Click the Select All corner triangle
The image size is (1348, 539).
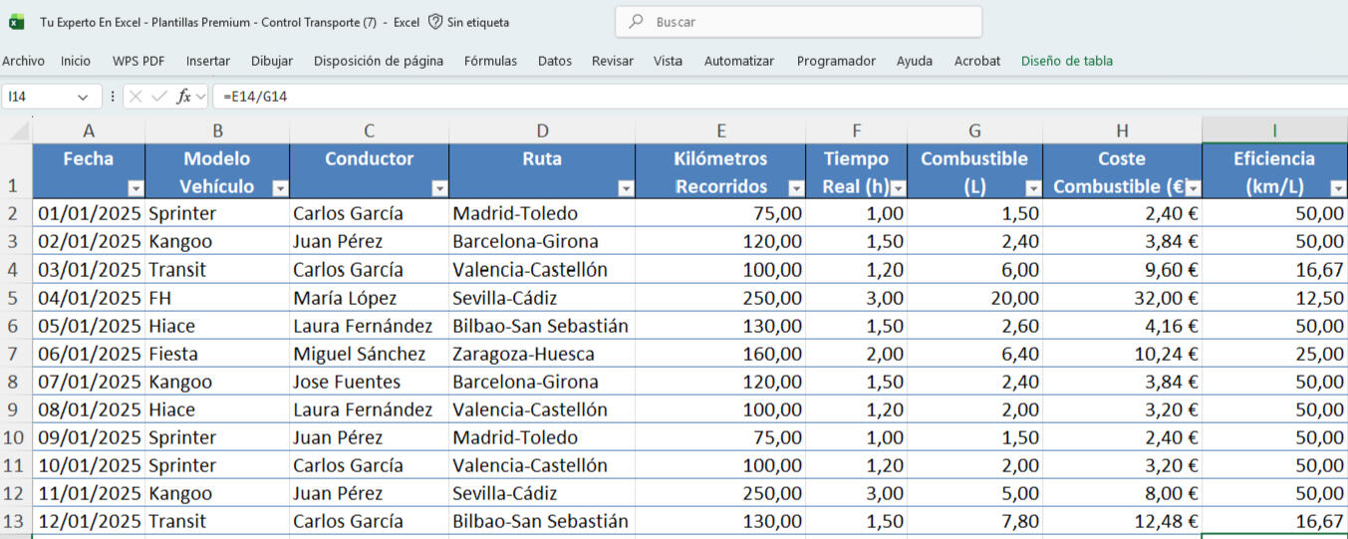click(20, 132)
